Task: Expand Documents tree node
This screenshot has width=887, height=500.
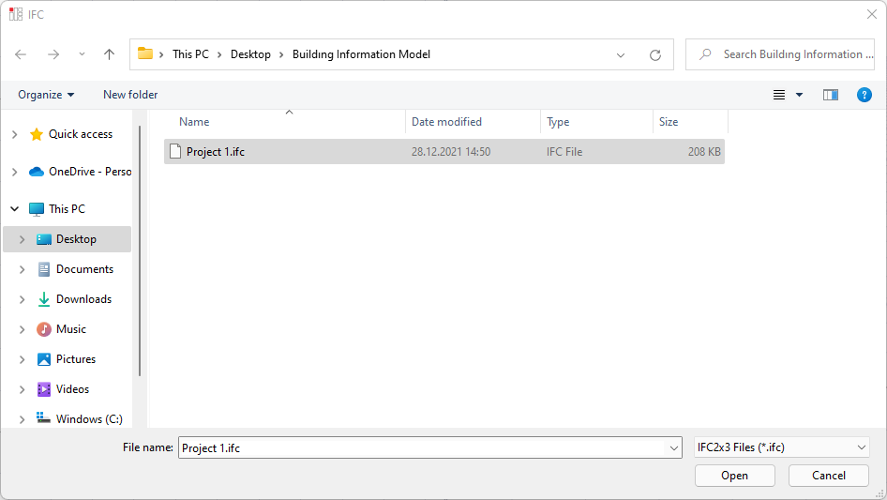Action: (x=23, y=269)
